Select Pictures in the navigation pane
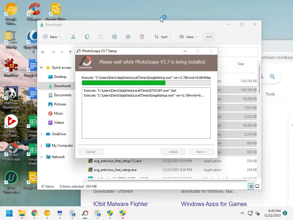This screenshot has height=220, width=293. [x=57, y=104]
